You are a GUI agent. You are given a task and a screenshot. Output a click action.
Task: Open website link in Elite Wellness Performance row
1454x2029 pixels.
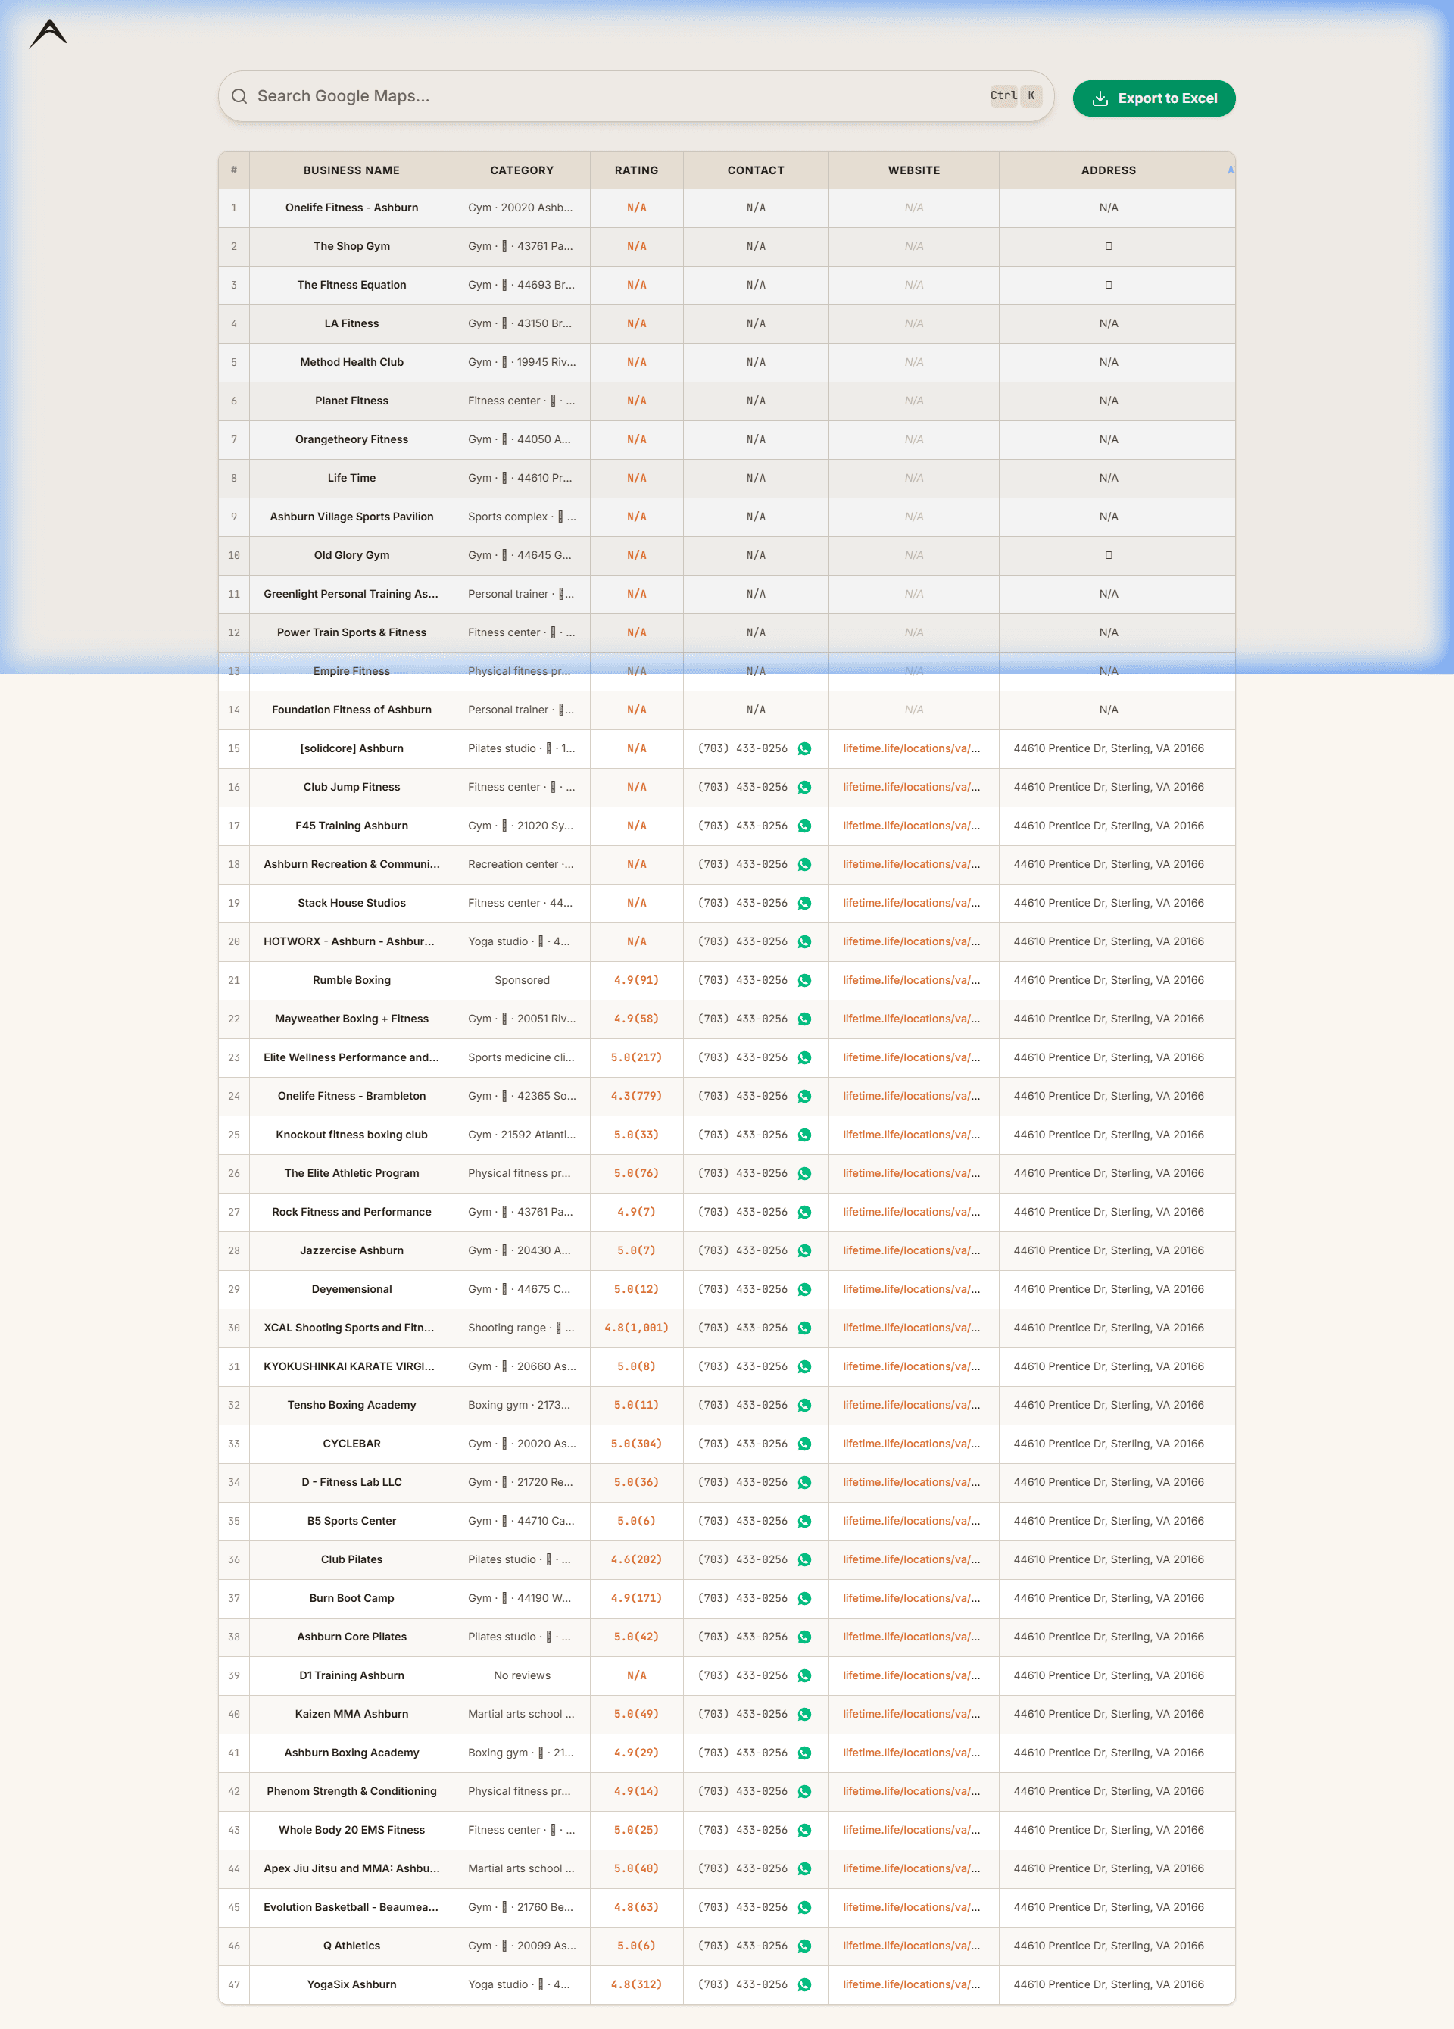click(x=911, y=1057)
